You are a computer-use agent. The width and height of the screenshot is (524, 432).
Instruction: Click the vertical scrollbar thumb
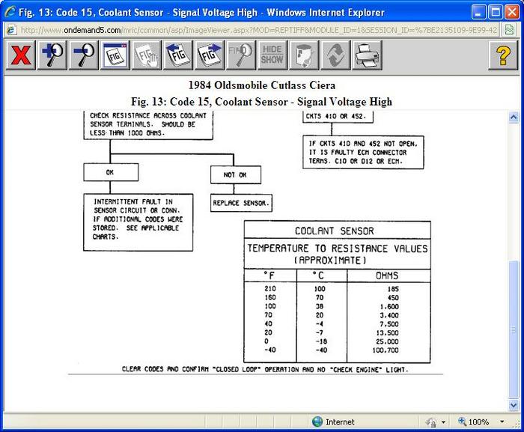pyautogui.click(x=514, y=329)
